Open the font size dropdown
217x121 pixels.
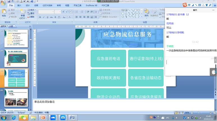[59, 12]
